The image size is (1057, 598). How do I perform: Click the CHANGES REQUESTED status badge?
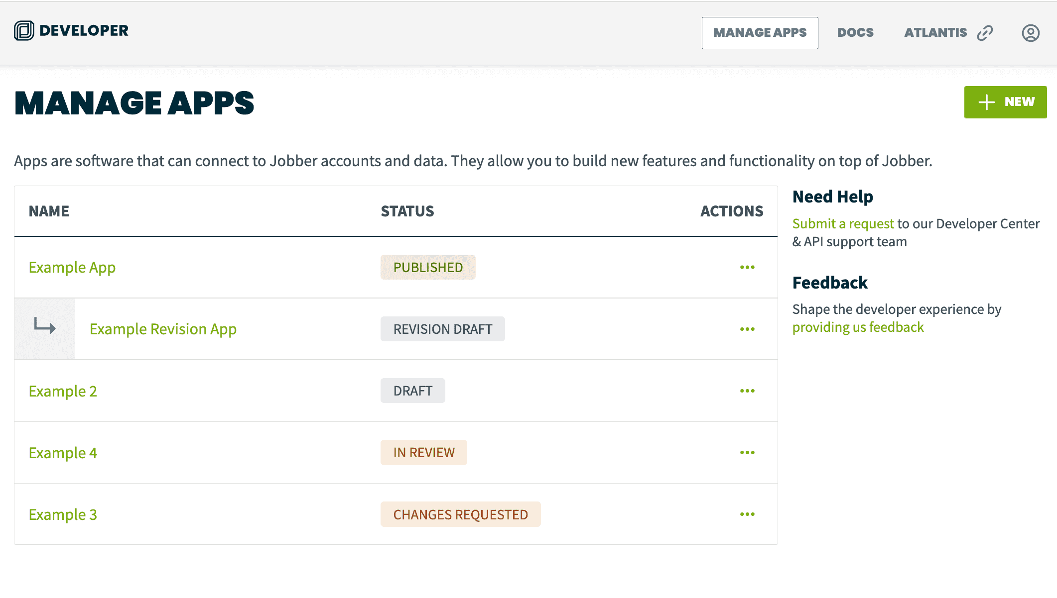[460, 514]
